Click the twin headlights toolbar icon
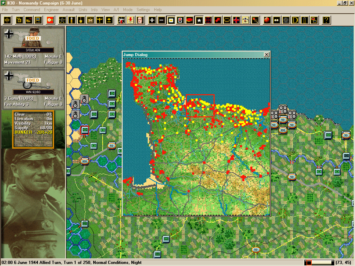The height and width of the screenshot is (266, 355). [276, 20]
